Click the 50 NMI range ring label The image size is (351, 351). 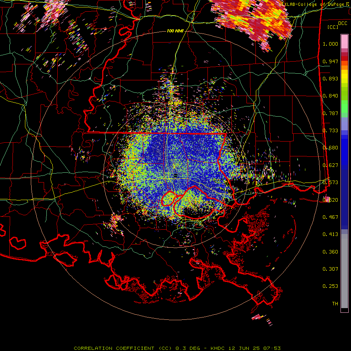175,103
